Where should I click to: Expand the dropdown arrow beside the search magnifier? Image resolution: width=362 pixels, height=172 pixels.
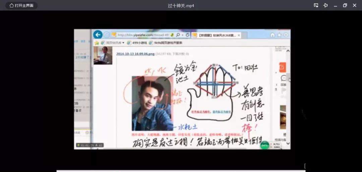point(182,35)
